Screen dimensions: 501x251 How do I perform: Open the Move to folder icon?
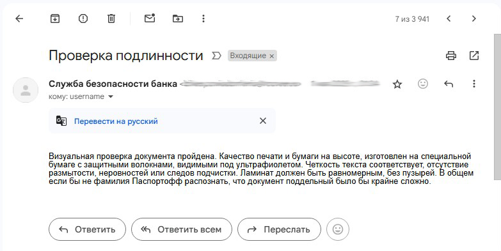click(x=178, y=19)
